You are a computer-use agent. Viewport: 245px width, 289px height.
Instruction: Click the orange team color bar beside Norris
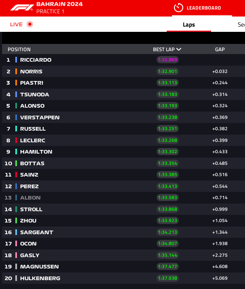(x=16, y=71)
